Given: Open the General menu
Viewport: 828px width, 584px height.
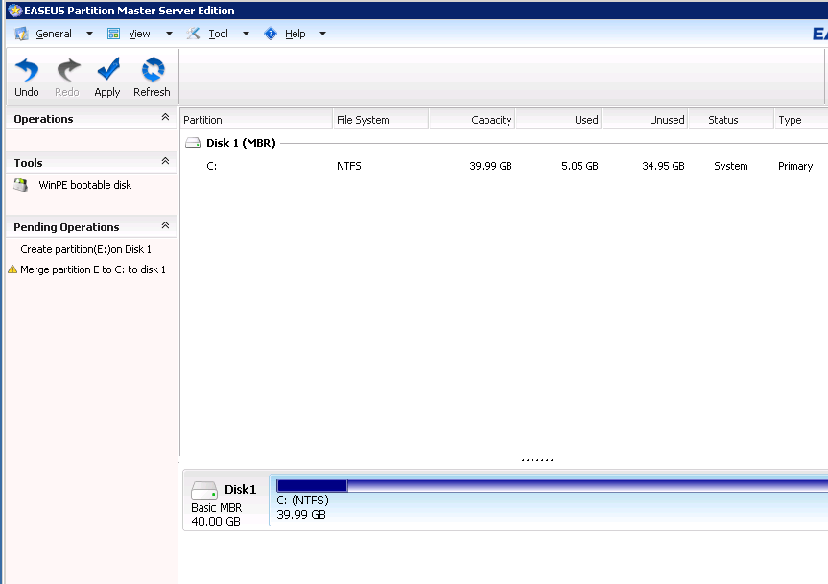Looking at the screenshot, I should point(53,34).
